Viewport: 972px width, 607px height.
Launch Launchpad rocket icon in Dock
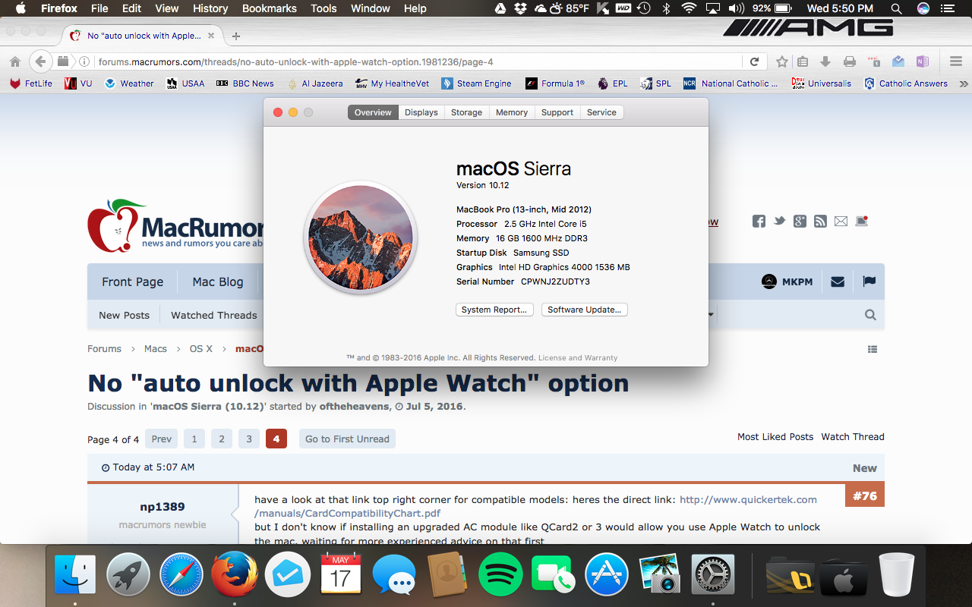128,574
